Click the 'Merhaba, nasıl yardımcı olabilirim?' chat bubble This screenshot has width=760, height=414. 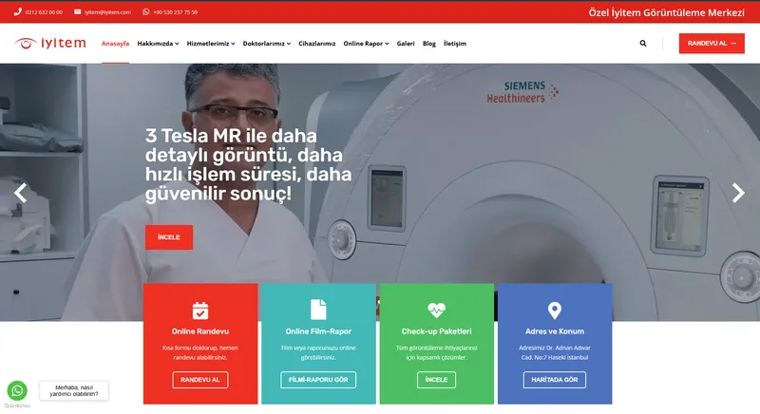pyautogui.click(x=74, y=391)
